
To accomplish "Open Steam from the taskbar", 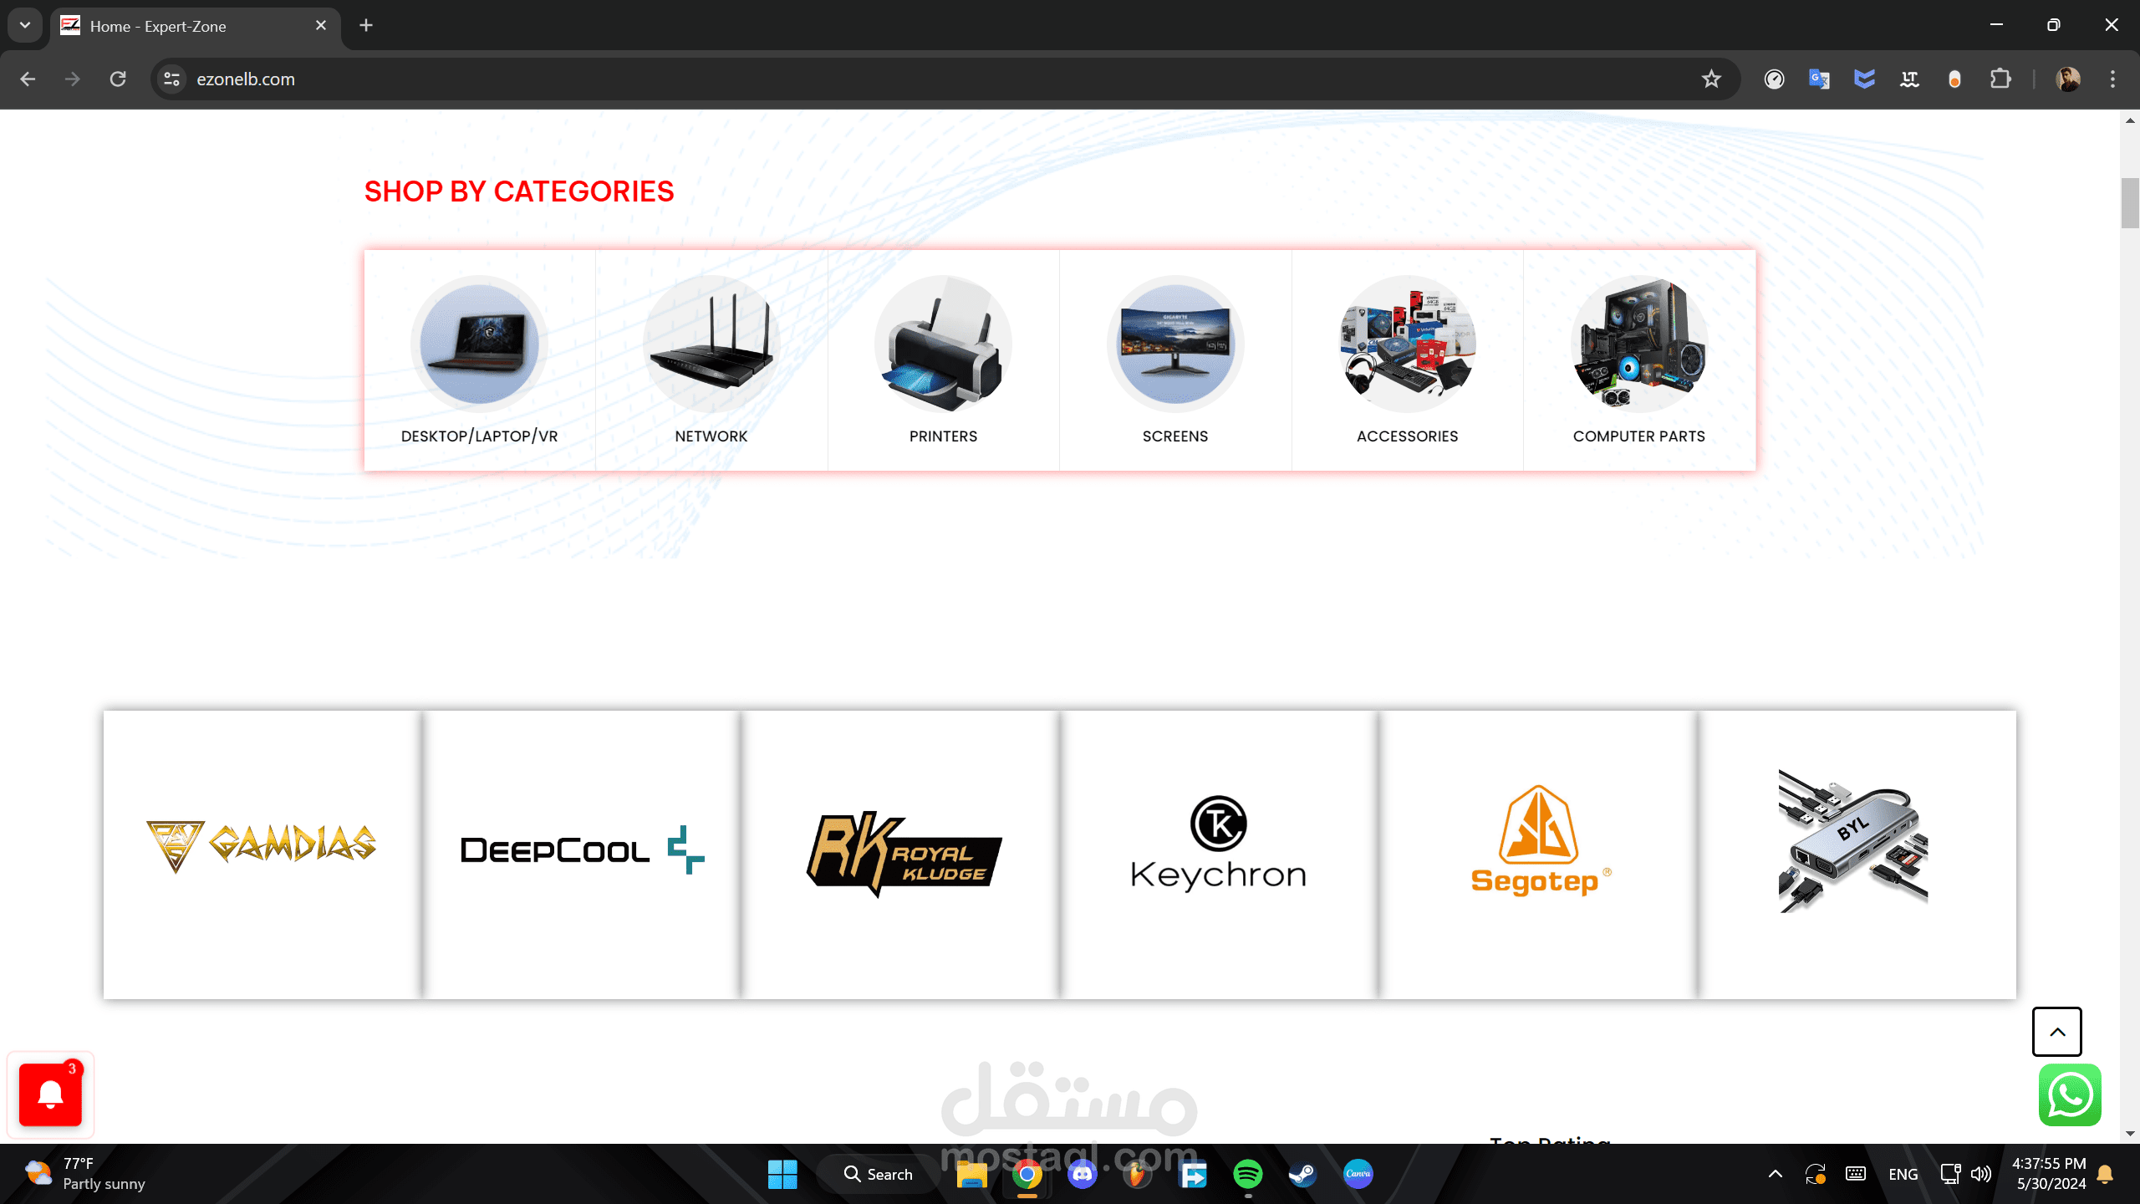I will pos(1302,1175).
